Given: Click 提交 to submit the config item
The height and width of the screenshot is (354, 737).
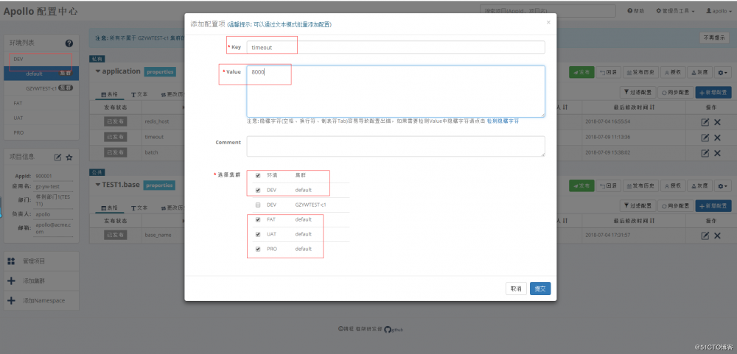Looking at the screenshot, I should pos(540,288).
